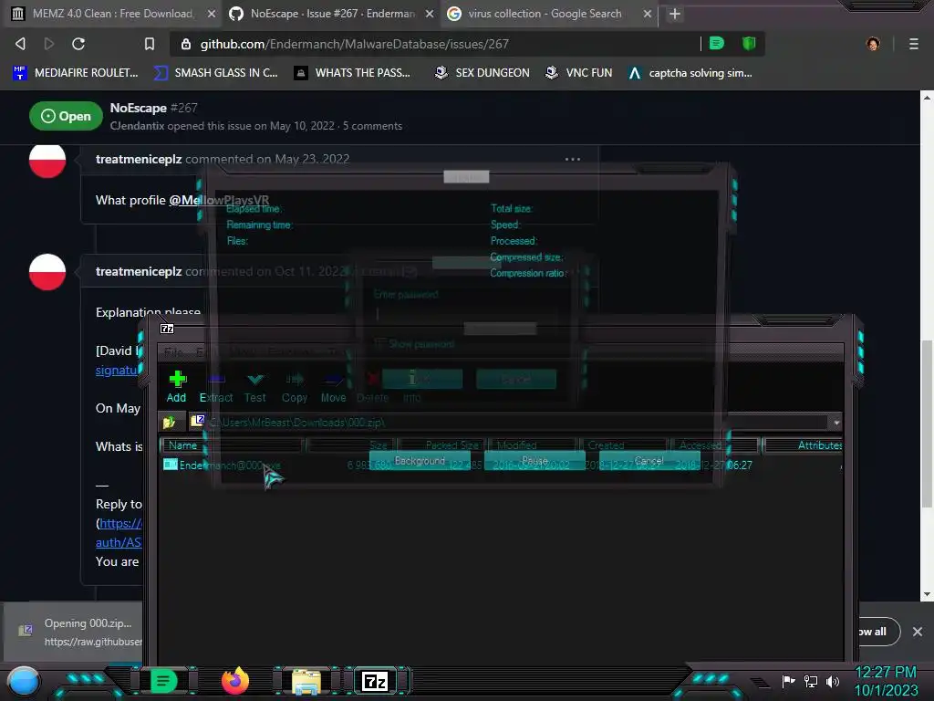Click the taskbar clock 12:27 PM
This screenshot has height=701, width=934.
(x=886, y=673)
